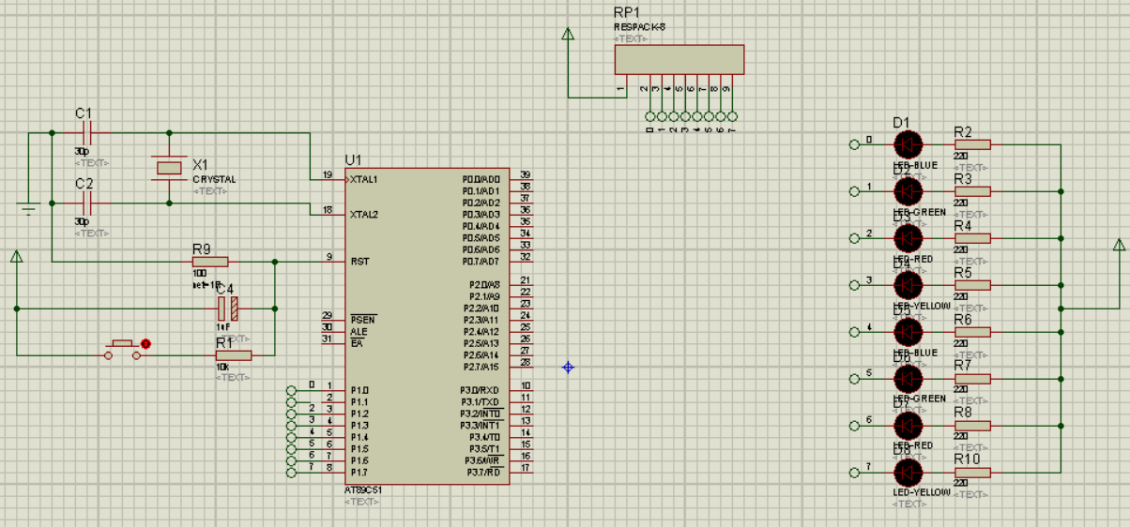Select resistor R10
The width and height of the screenshot is (1130, 527).
[x=972, y=472]
